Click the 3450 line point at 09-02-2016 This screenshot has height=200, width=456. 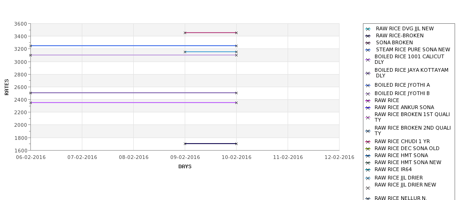coord(185,33)
